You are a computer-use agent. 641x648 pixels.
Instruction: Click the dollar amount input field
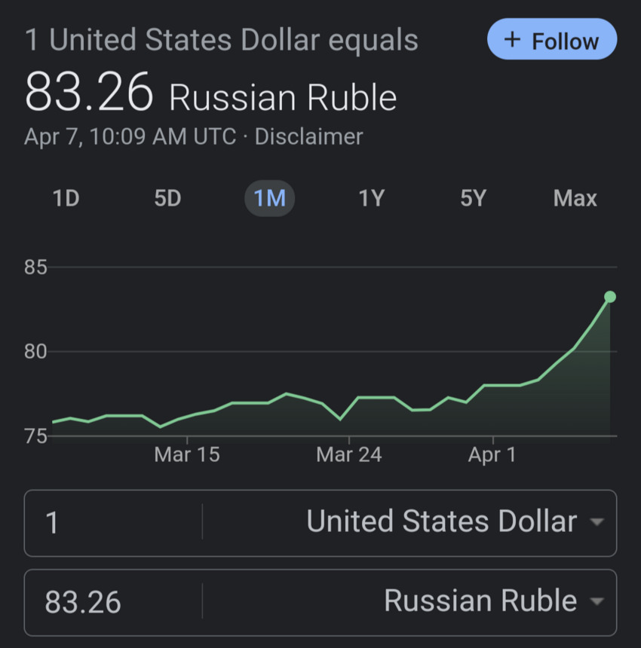coord(113,522)
